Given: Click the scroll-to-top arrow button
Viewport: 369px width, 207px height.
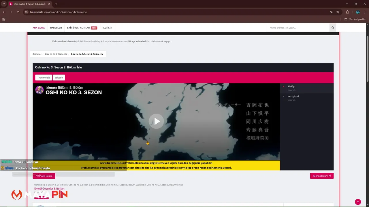Looking at the screenshot, I should click(358, 202).
